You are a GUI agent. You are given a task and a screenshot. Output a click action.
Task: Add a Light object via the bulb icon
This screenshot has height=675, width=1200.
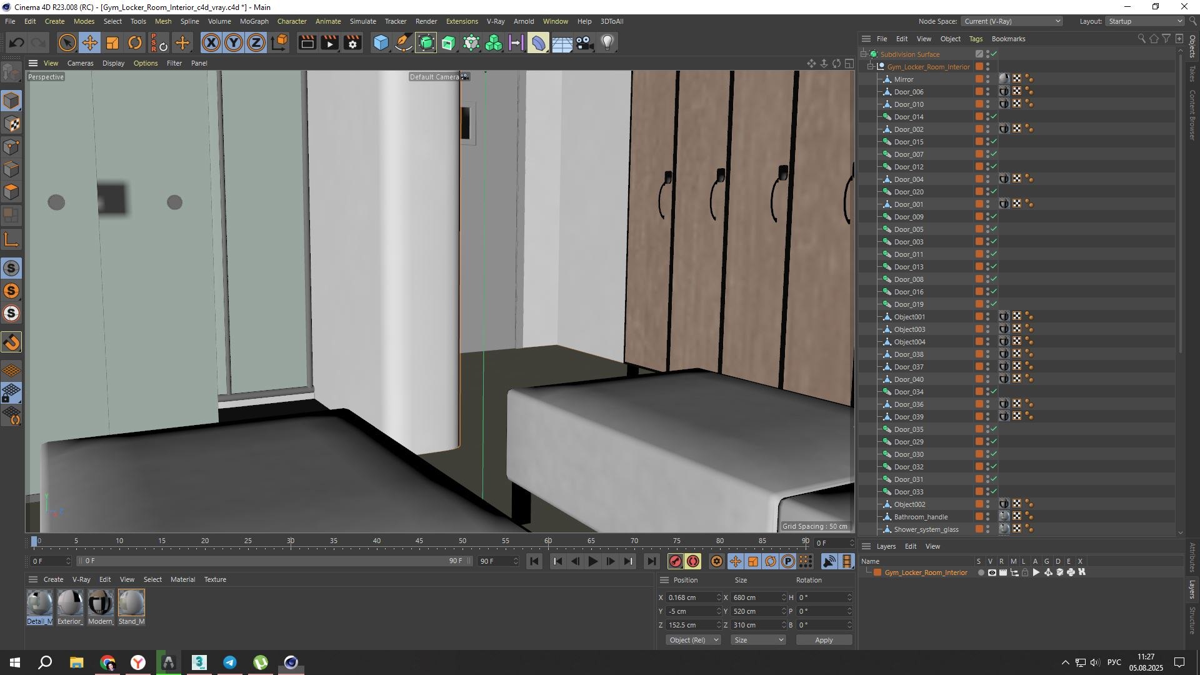pyautogui.click(x=607, y=43)
